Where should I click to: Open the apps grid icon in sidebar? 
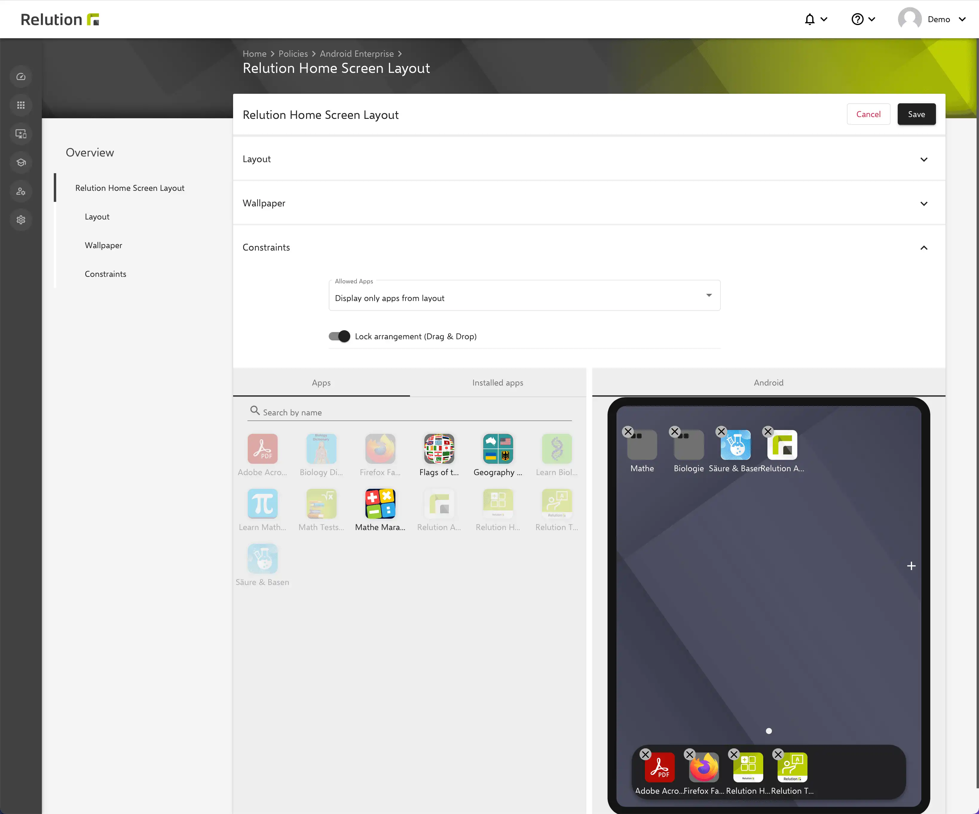21,105
